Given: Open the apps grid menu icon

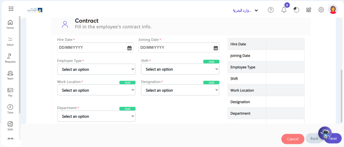Looking at the screenshot, I should (11, 9).
